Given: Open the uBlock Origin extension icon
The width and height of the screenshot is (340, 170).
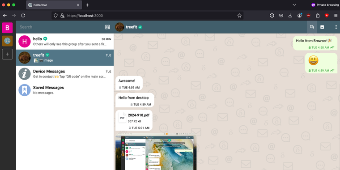Looking at the screenshot, I should click(308, 16).
